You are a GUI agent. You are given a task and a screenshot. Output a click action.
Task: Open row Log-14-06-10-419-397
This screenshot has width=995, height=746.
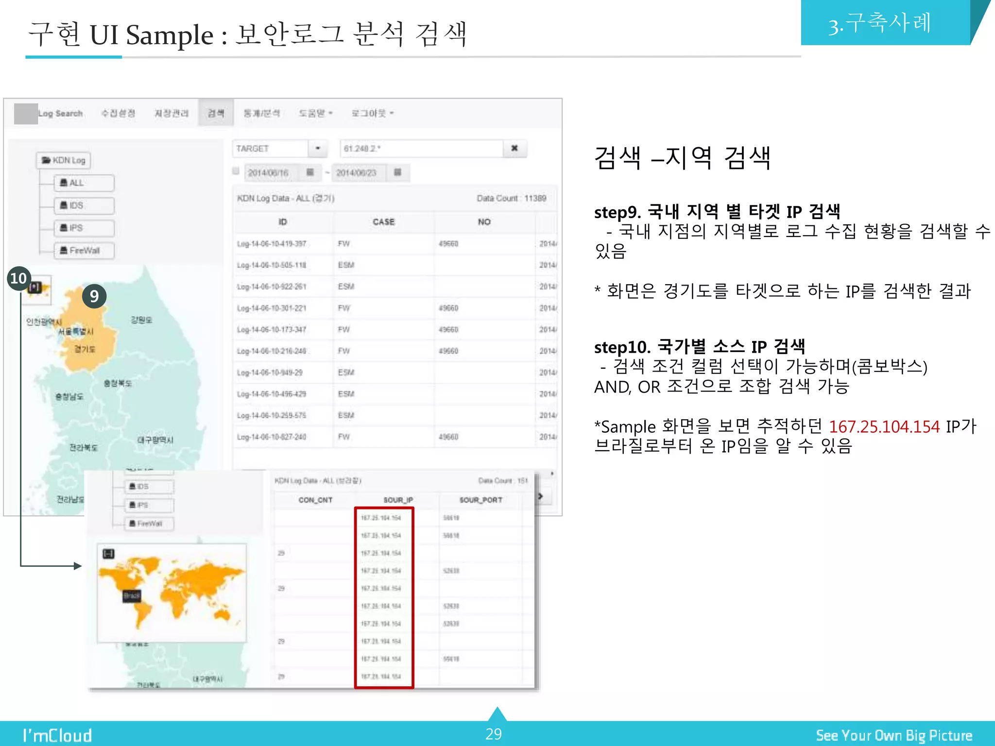coord(395,244)
